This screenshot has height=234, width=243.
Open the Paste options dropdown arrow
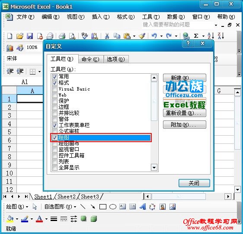pyautogui.click(x=134, y=36)
